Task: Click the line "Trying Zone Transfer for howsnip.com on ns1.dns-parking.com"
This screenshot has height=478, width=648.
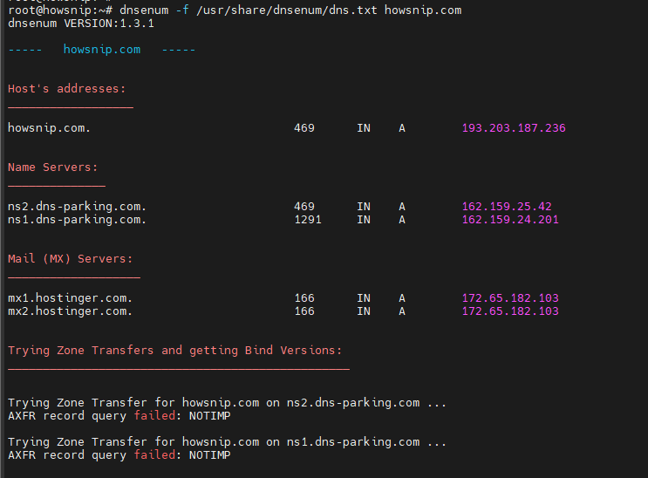Action: tap(227, 442)
